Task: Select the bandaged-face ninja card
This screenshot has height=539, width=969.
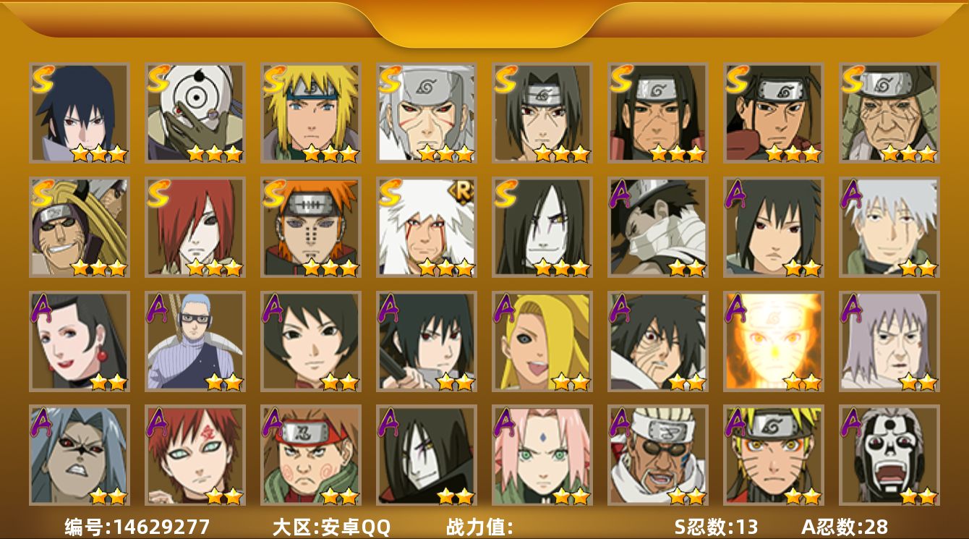Action: [658, 226]
